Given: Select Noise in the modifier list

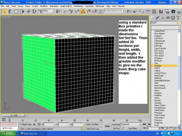Looking at the screenshot, I should [x=157, y=98].
